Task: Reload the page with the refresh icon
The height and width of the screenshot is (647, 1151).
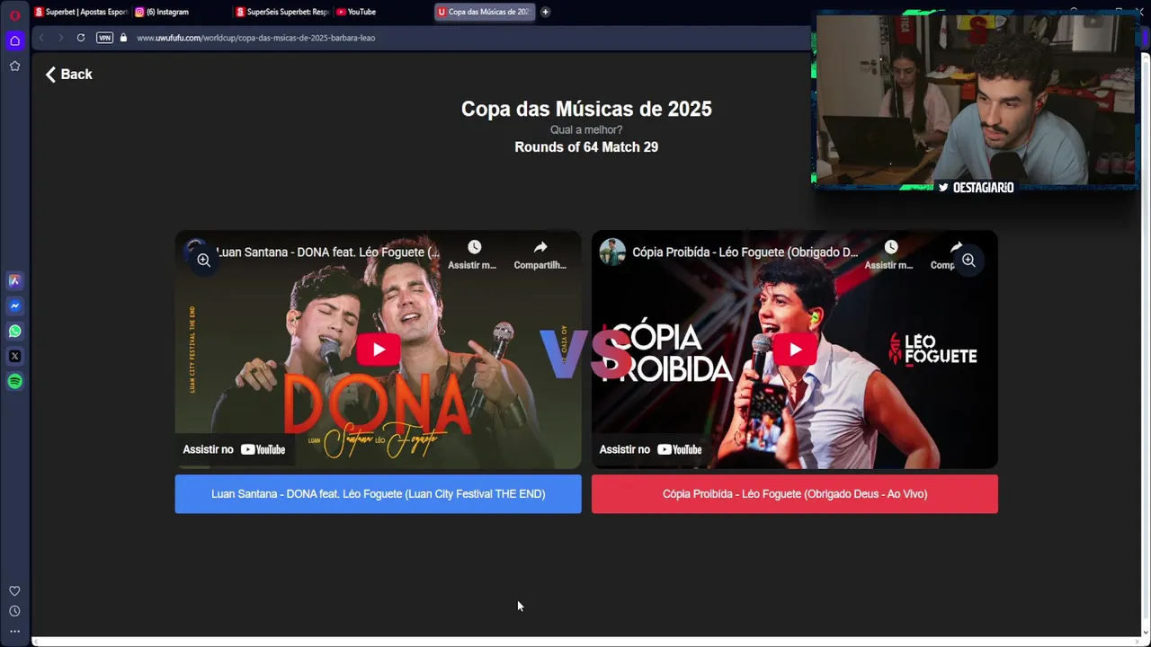Action: pos(81,38)
